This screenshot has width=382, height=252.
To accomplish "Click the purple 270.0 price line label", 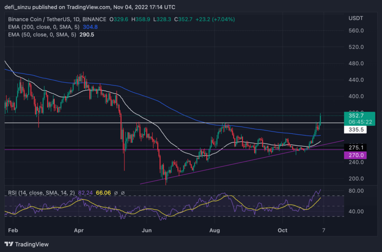I will pyautogui.click(x=355, y=155).
